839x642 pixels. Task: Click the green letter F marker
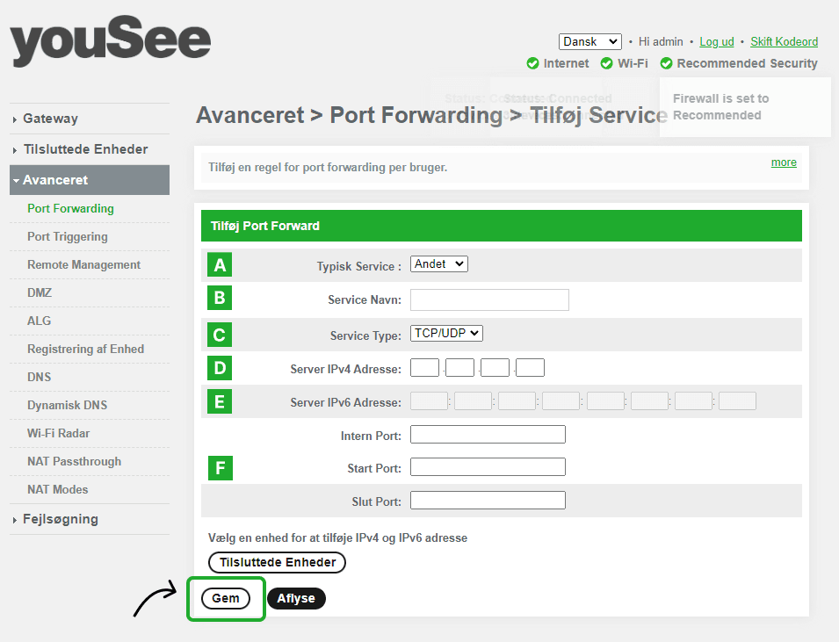219,468
